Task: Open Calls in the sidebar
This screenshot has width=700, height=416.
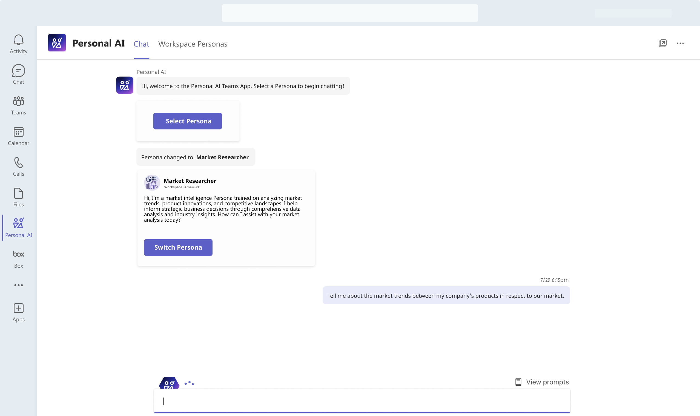Action: pos(19,167)
